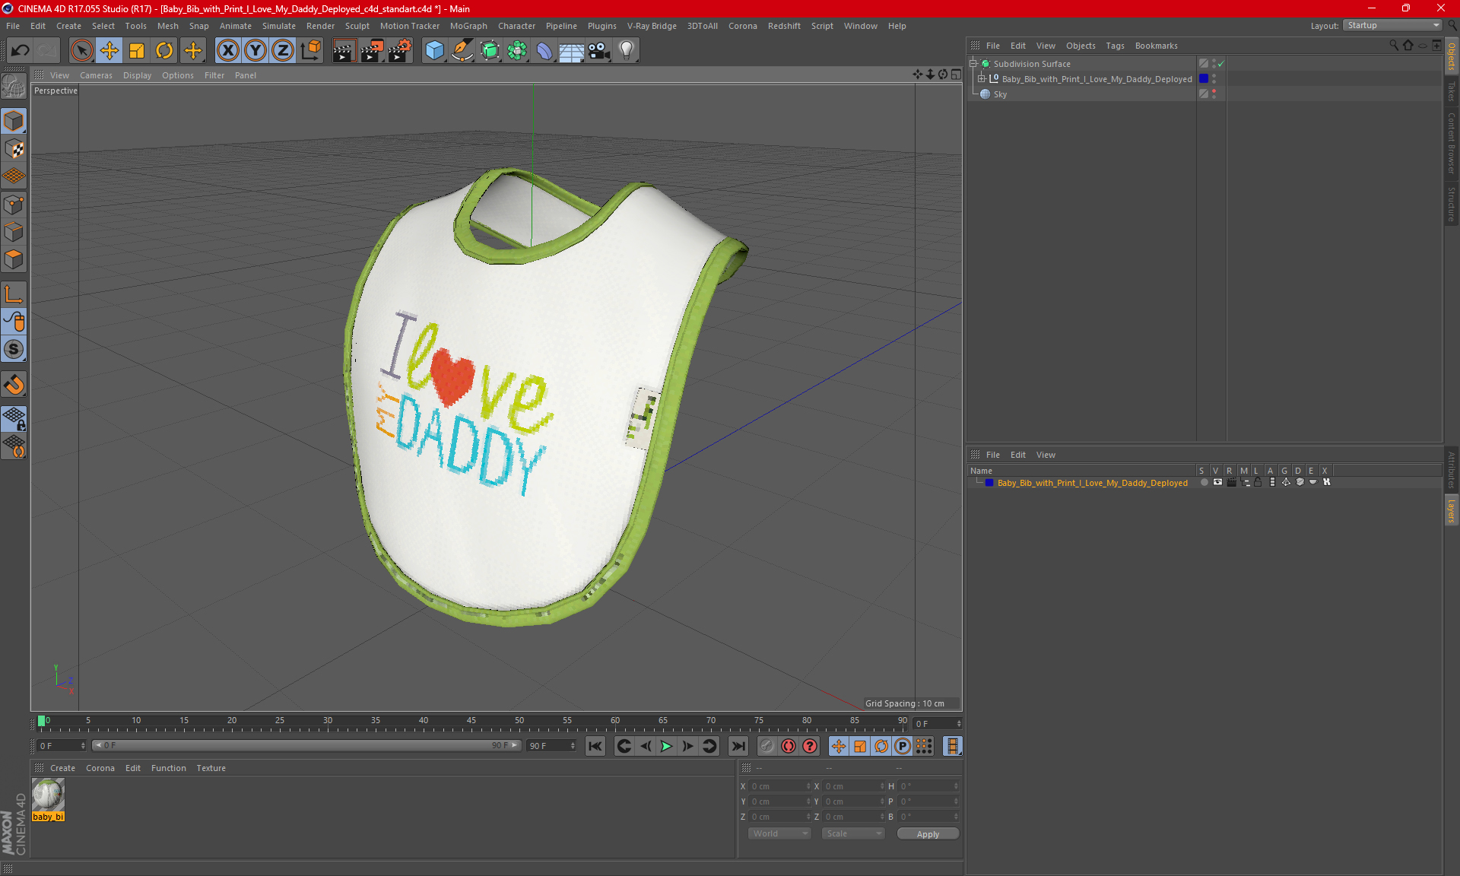Open the Object Manager Tags menu
The image size is (1460, 876).
coord(1115,46)
